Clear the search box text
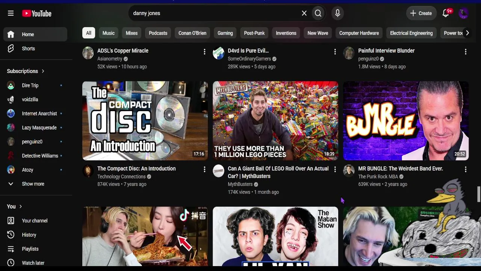 304,13
